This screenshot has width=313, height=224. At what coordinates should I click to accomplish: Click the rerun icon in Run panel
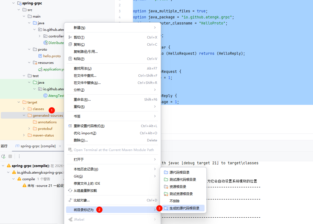[x=3, y=156]
